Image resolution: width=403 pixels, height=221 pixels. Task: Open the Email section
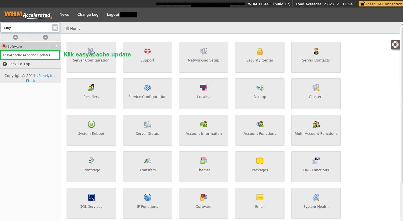259,203
